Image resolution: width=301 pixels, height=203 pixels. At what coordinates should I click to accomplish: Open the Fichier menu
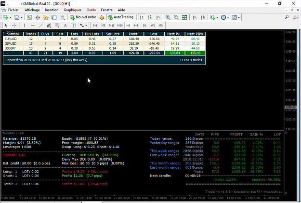[x=13, y=10]
